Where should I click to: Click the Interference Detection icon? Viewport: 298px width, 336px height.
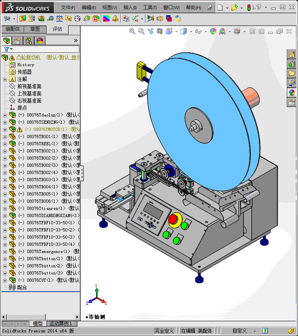(22, 19)
